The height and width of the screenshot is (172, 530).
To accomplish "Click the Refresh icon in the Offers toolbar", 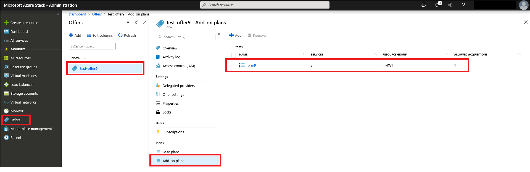I will [120, 35].
